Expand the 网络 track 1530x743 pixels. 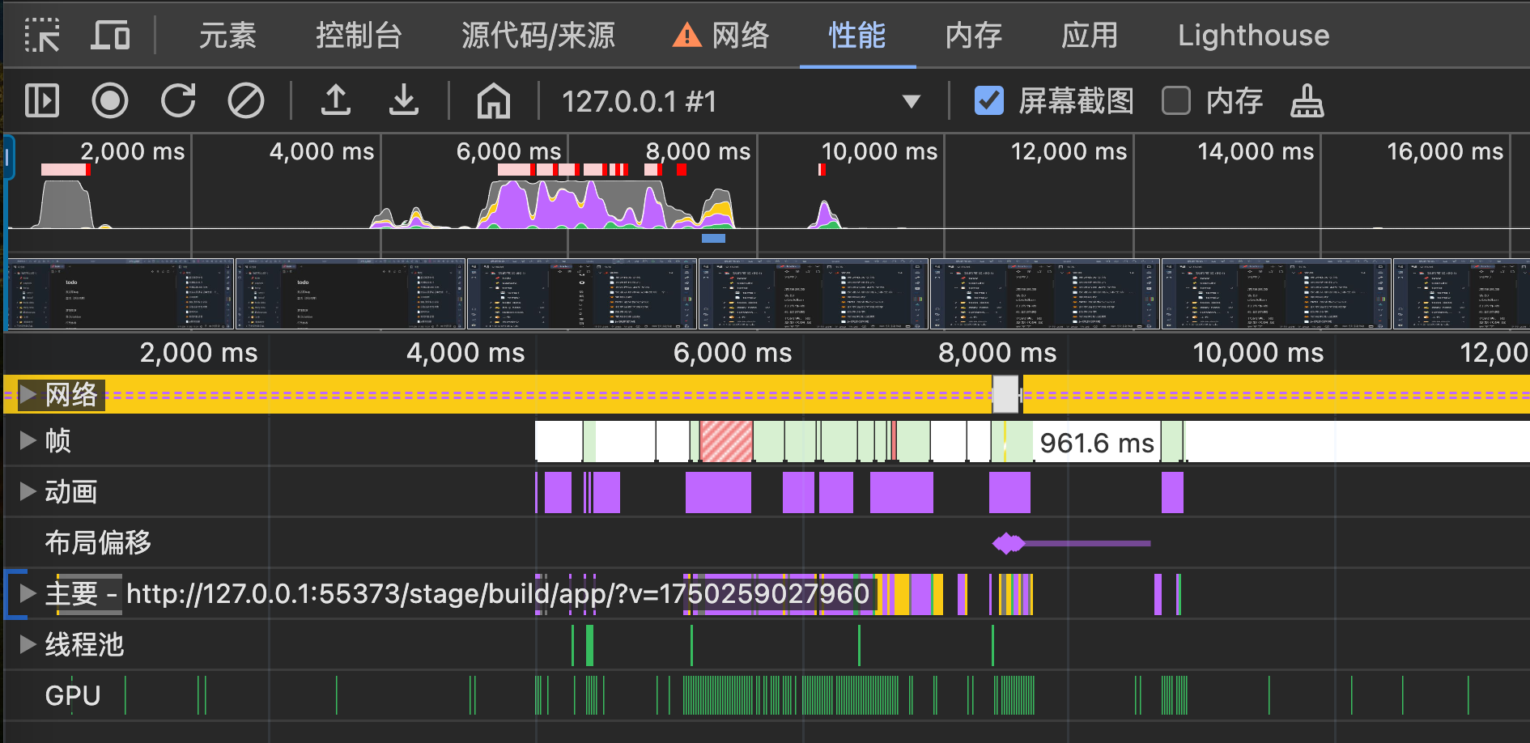pos(28,394)
